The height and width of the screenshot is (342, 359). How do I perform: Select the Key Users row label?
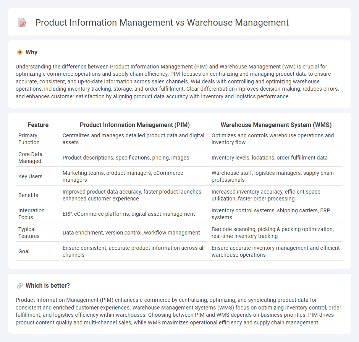(x=30, y=176)
